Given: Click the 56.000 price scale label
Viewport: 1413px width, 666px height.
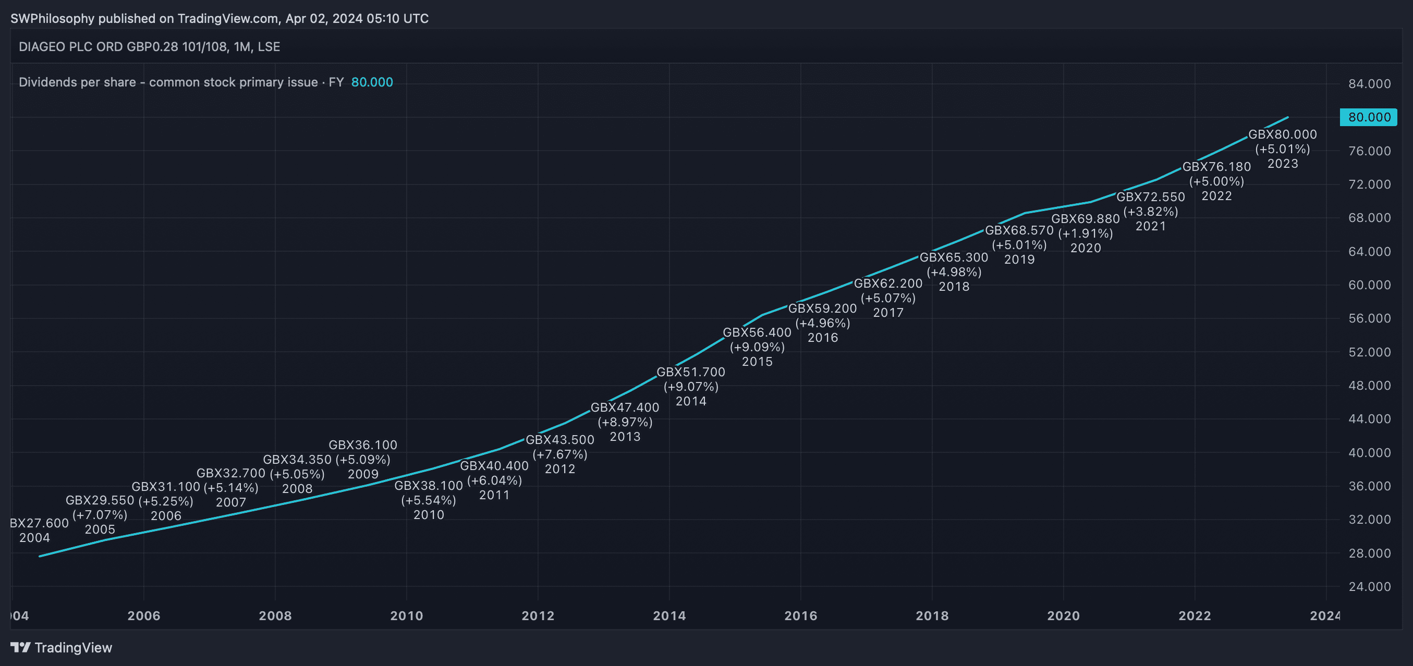Looking at the screenshot, I should 1370,318.
